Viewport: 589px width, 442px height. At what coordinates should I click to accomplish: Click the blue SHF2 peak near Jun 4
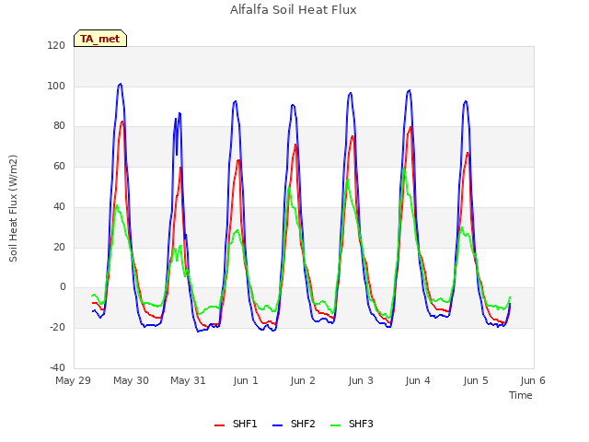click(409, 90)
